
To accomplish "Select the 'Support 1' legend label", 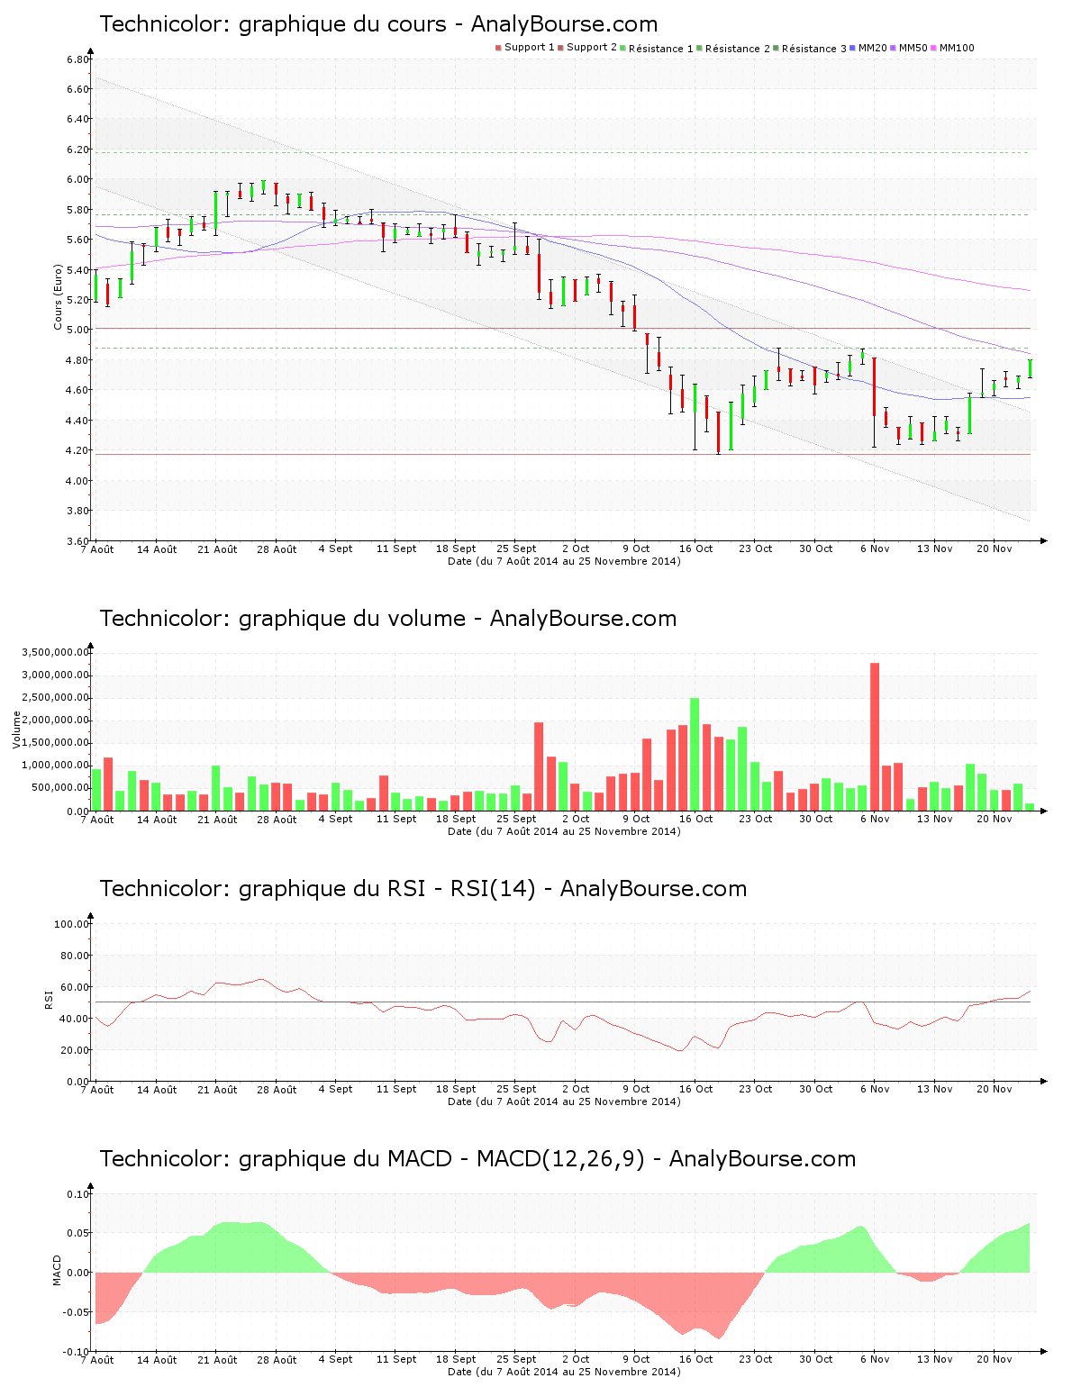I will (x=530, y=48).
